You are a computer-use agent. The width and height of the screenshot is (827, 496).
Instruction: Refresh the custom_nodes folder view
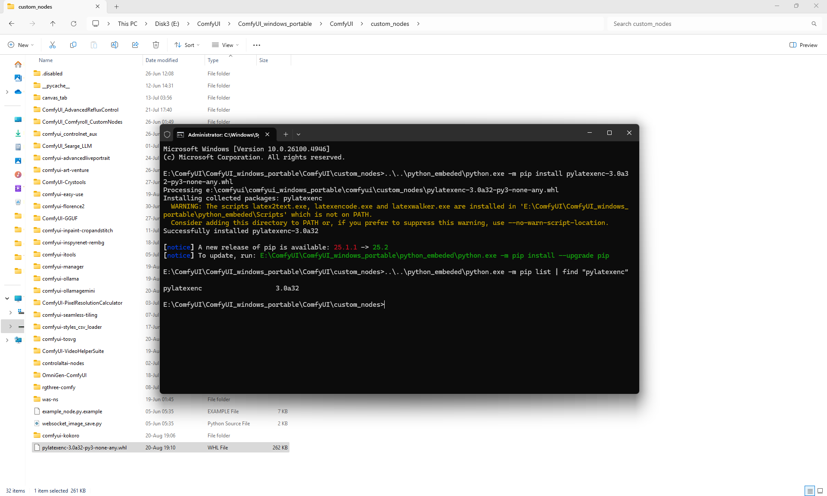tap(74, 24)
